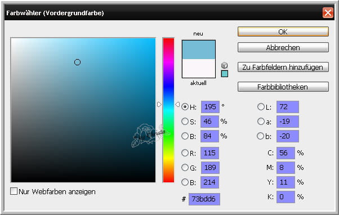Close the Farbwähler dialog
This screenshot has height=215, width=339.
pyautogui.click(x=328, y=13)
